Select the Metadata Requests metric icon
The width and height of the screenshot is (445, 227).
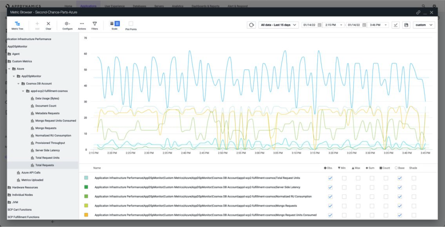point(32,113)
